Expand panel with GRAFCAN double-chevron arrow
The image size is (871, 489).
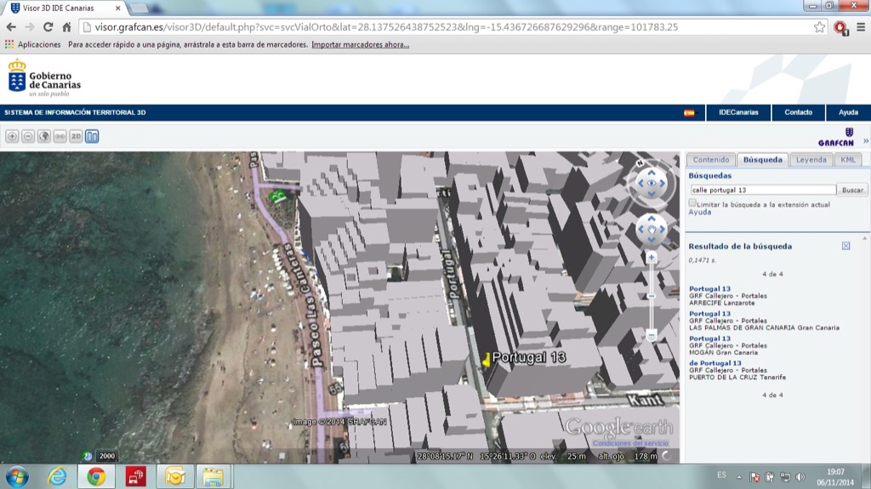866,141
